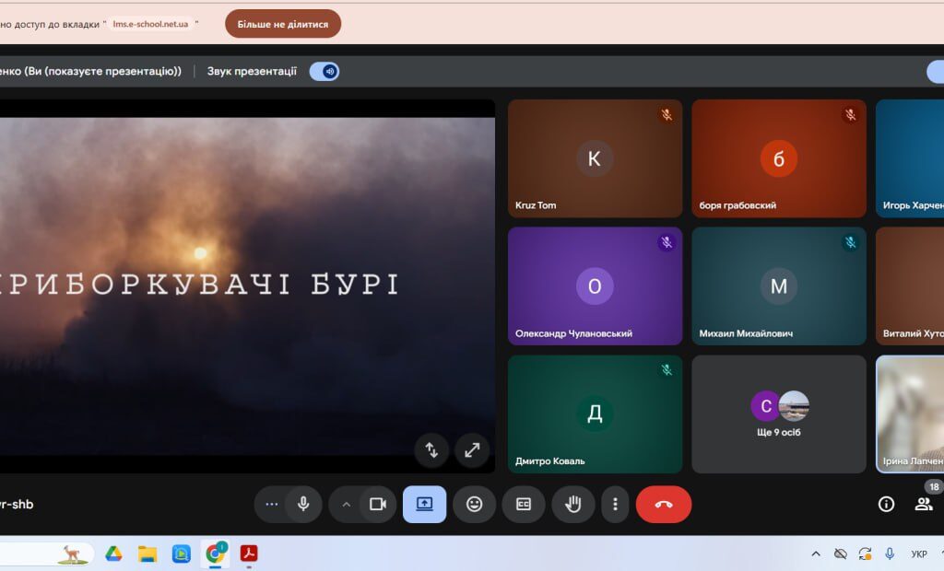Turn on closed captions
The image size is (944, 571).
coord(524,504)
